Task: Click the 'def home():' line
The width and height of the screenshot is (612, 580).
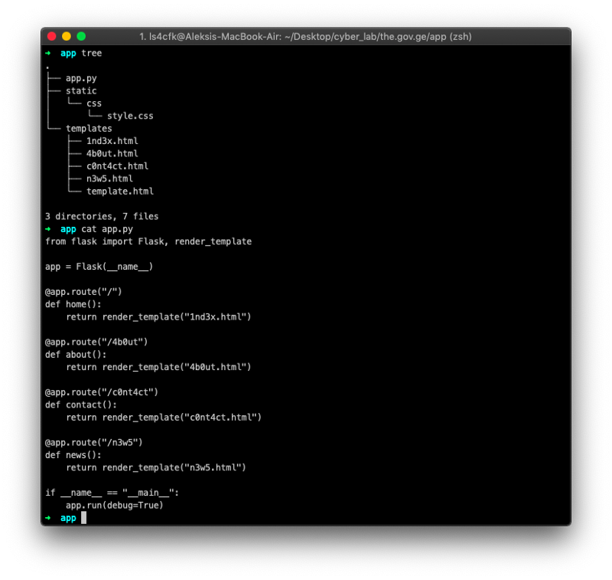Action: point(73,304)
